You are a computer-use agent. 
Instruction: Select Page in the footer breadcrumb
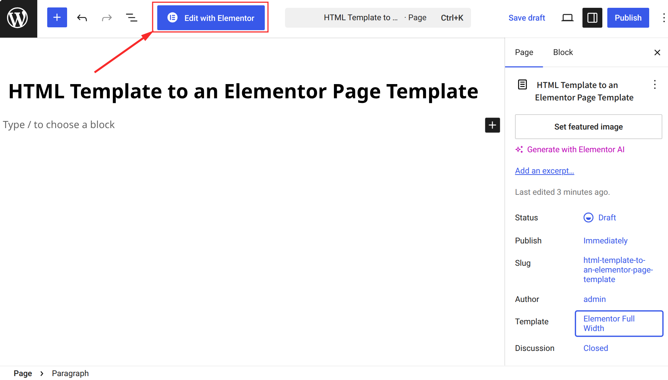23,374
